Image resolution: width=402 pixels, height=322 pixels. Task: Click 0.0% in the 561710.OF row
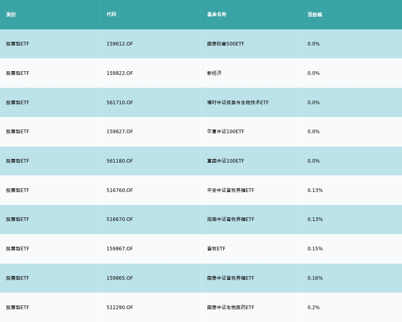pos(314,103)
